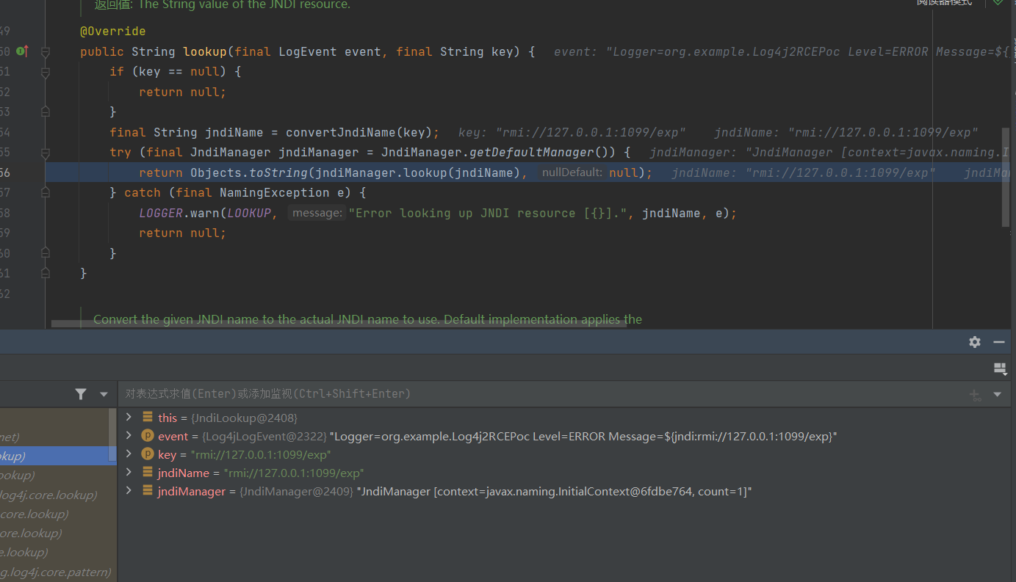Expand the 'jndiName' variable node
Screen dimensions: 1016x582
pyautogui.click(x=129, y=472)
